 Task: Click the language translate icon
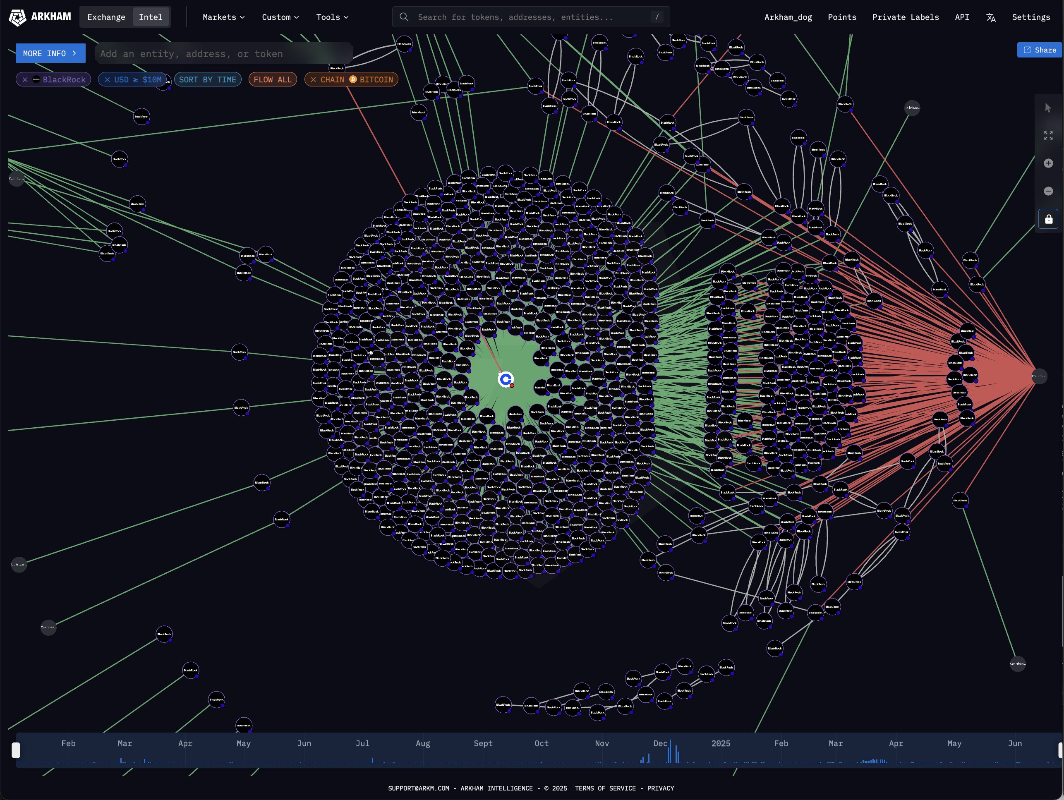point(990,18)
